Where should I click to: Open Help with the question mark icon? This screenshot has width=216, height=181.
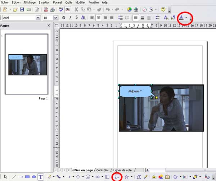pos(163,9)
